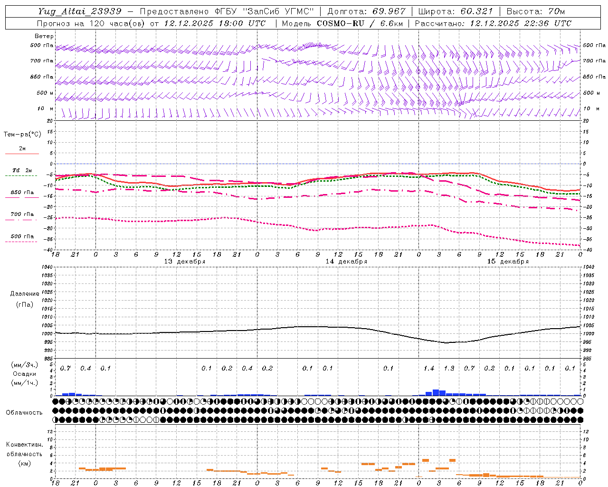
Task: Click the 'Облачность' cloud cover label
Action: pyautogui.click(x=24, y=413)
